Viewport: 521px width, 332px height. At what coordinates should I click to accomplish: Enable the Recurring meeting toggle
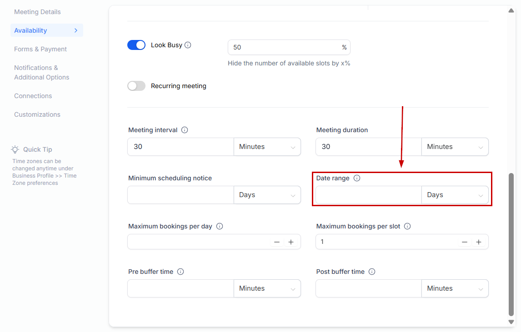pyautogui.click(x=136, y=86)
